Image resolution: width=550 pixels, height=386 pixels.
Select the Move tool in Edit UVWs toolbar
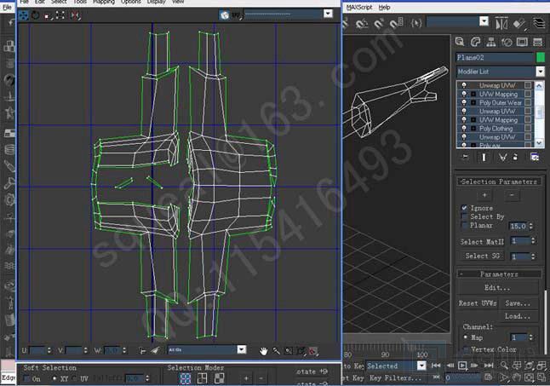23,15
